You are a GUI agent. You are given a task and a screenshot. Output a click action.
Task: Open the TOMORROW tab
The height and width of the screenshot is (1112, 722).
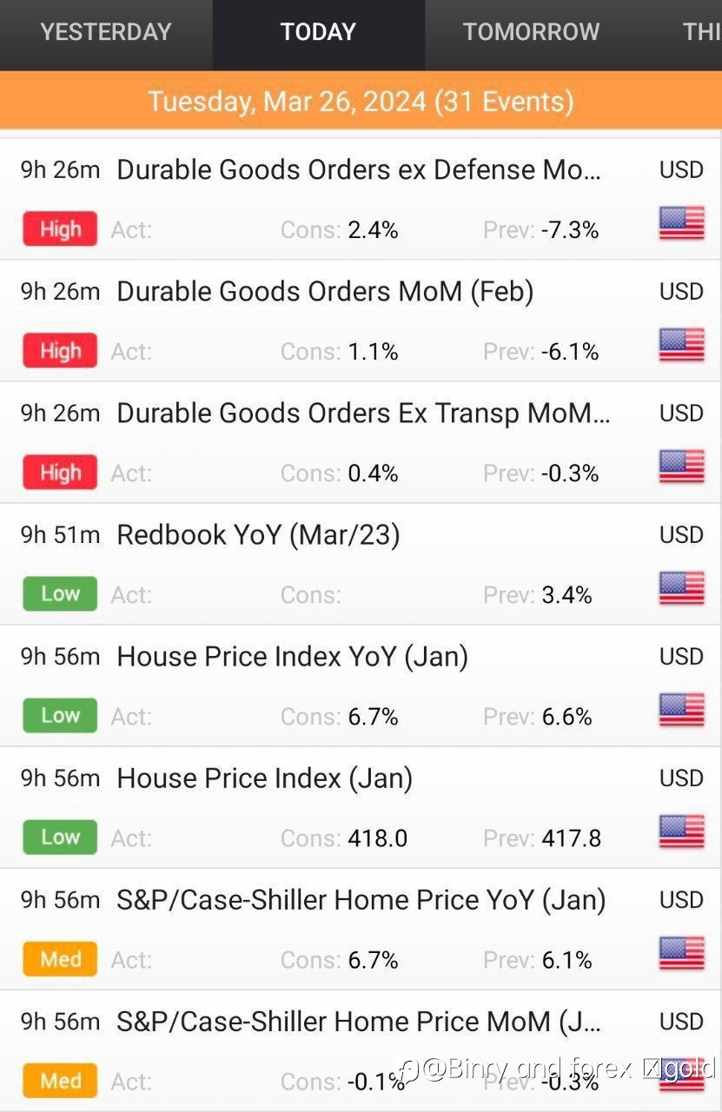click(x=531, y=32)
